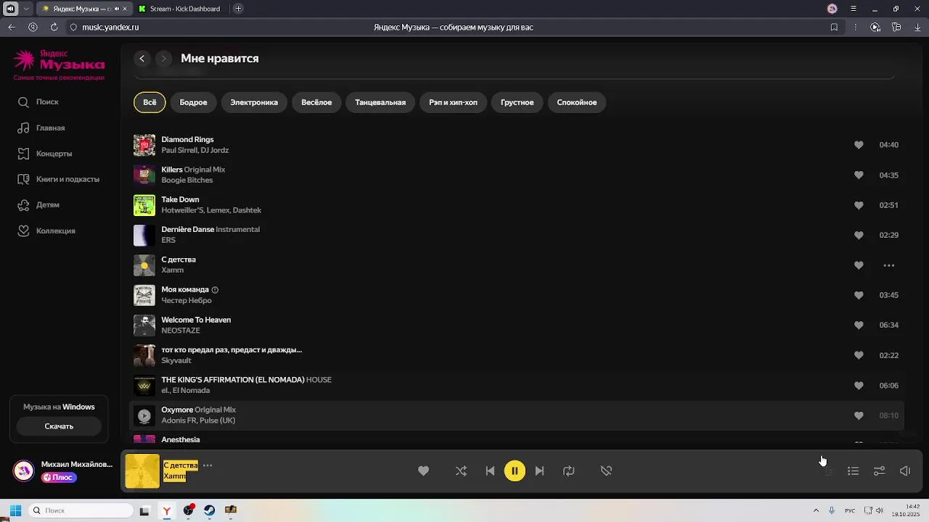Open the playback queue list
Viewport: 929px width, 522px height.
(x=854, y=471)
